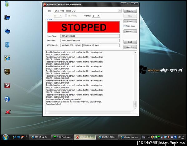Launch Internet Explorer from desktop icon
This screenshot has width=187, height=146.
pyautogui.click(x=7, y=58)
